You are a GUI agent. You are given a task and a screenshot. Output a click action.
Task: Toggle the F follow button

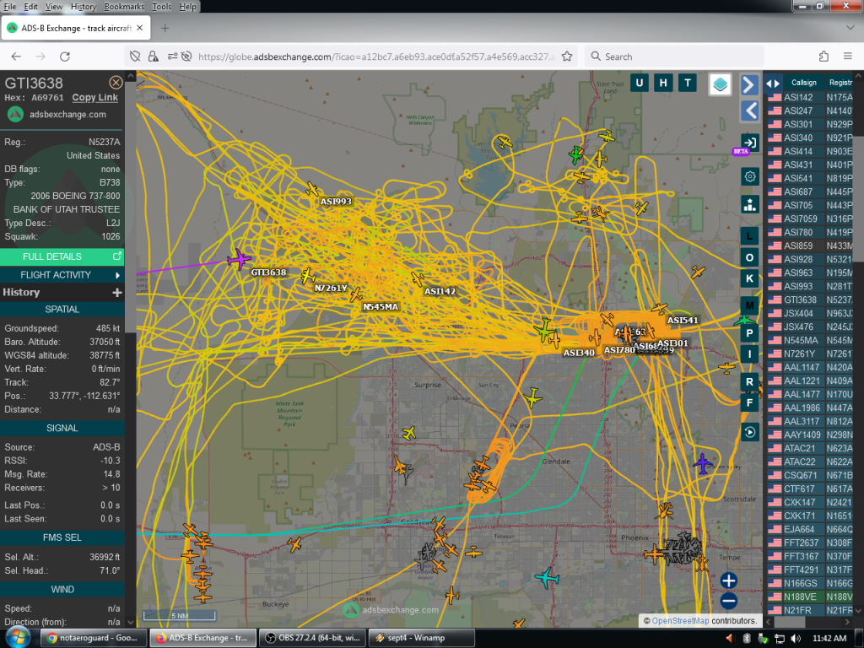pos(749,402)
